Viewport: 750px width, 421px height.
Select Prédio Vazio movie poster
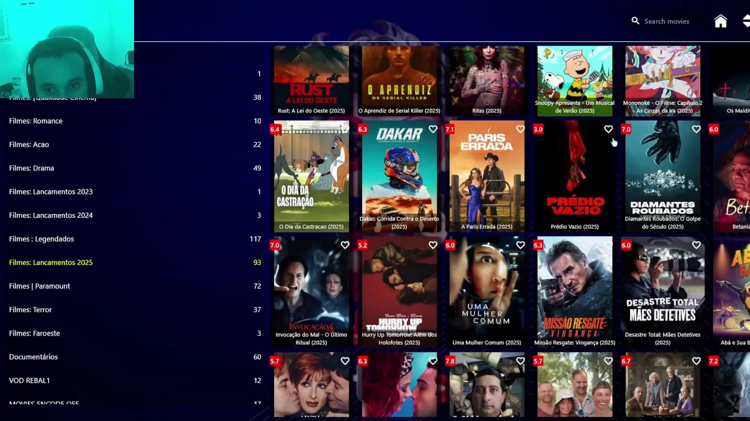point(575,176)
